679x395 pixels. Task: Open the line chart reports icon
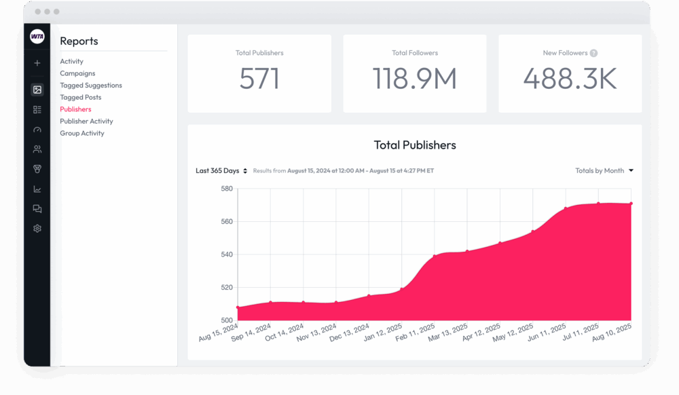coord(37,189)
